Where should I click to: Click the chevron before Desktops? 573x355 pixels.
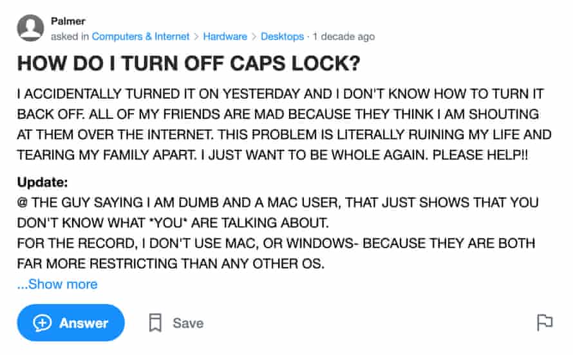[254, 37]
